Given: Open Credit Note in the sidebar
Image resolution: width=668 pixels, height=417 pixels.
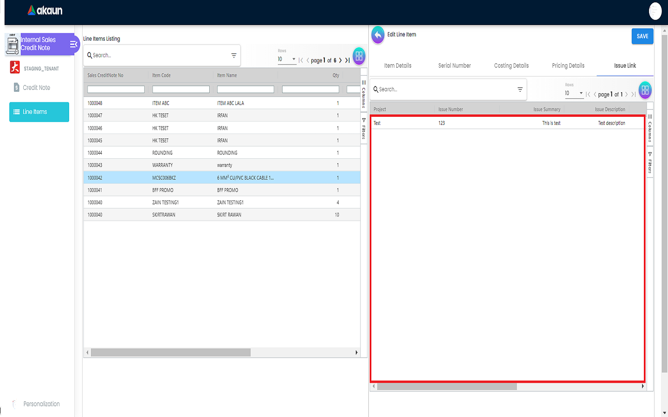Looking at the screenshot, I should (x=36, y=88).
